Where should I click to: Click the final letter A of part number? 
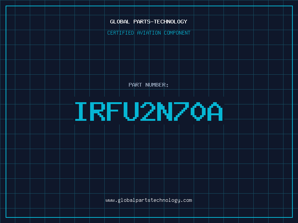216,111
